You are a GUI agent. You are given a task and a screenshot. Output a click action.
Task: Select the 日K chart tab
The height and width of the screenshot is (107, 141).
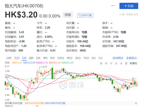[24, 58]
